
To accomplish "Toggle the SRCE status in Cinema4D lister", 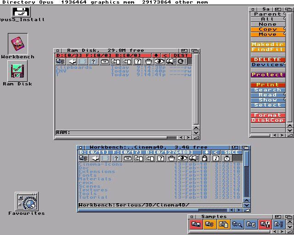I will pos(231,152).
